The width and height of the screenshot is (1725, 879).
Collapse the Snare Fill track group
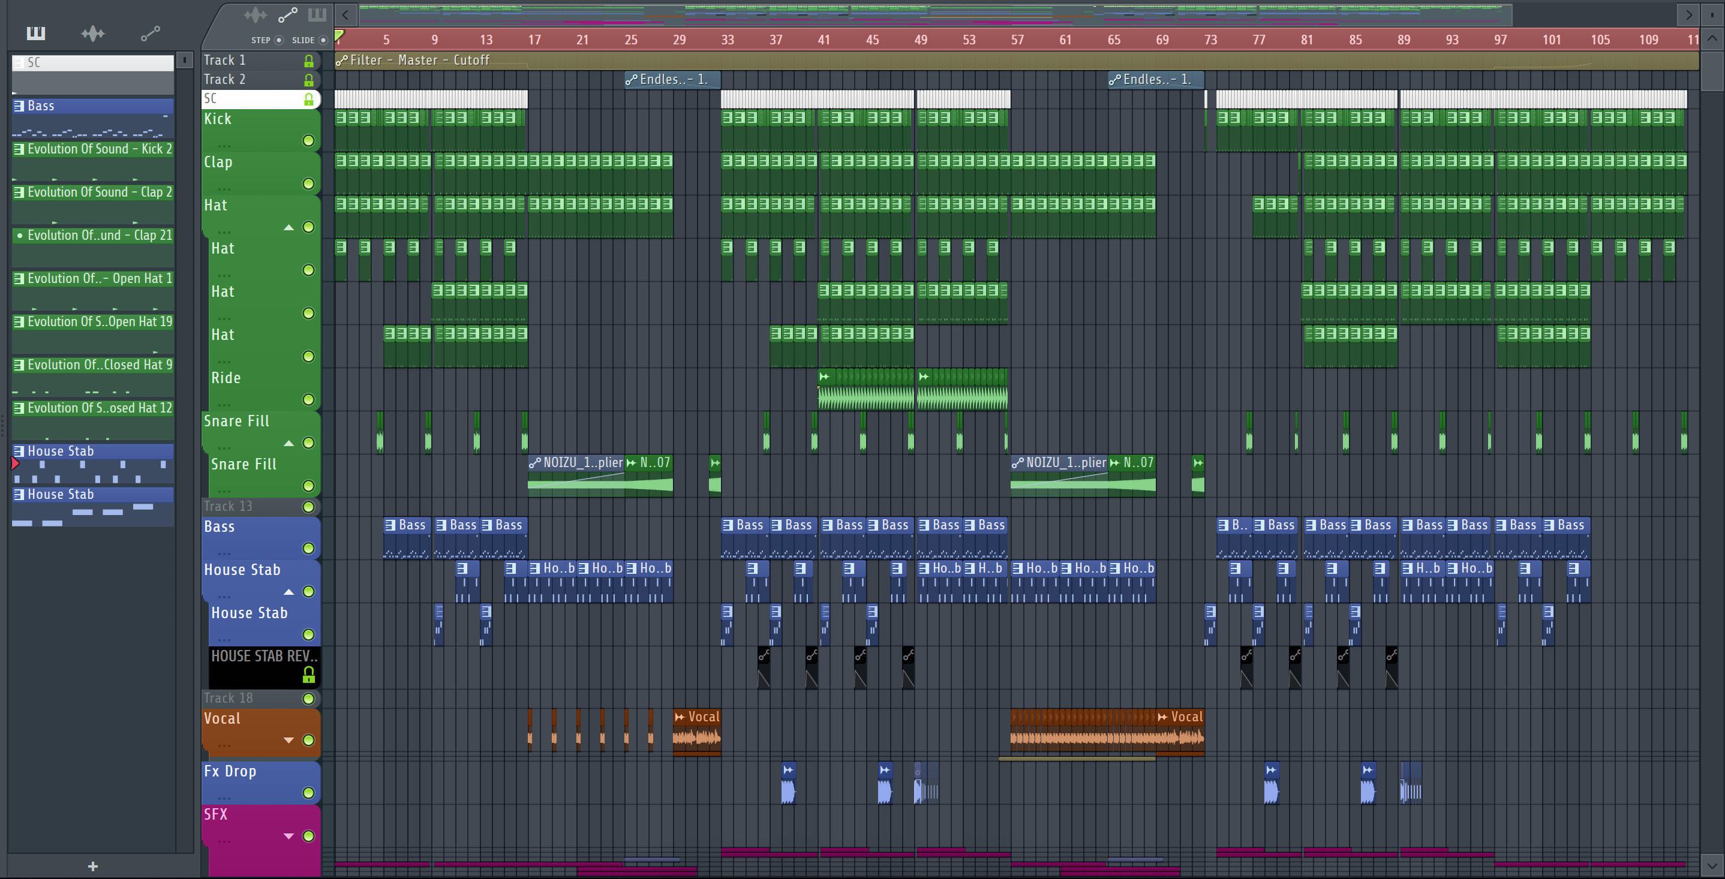coord(288,443)
